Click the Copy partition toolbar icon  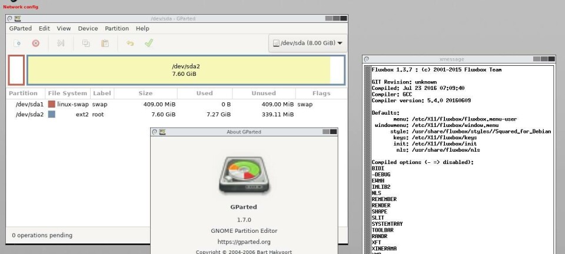click(86, 44)
